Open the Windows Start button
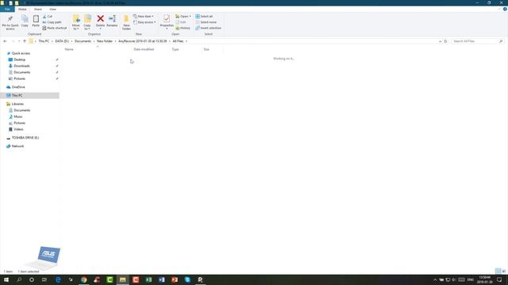 pos(6,279)
